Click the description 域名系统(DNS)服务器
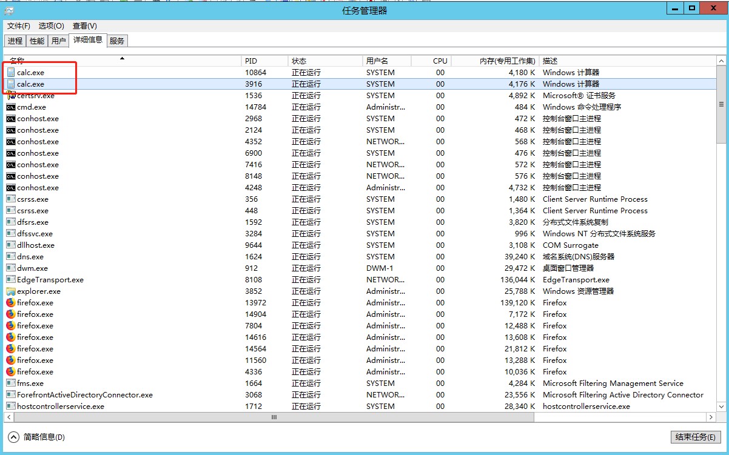Screen dimensions: 729x455 coord(579,256)
